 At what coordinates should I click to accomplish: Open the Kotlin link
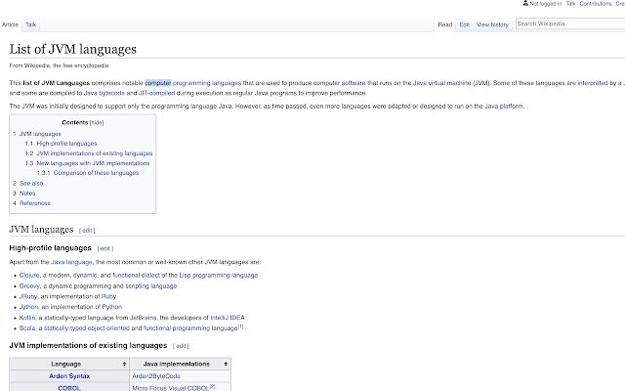coord(27,318)
